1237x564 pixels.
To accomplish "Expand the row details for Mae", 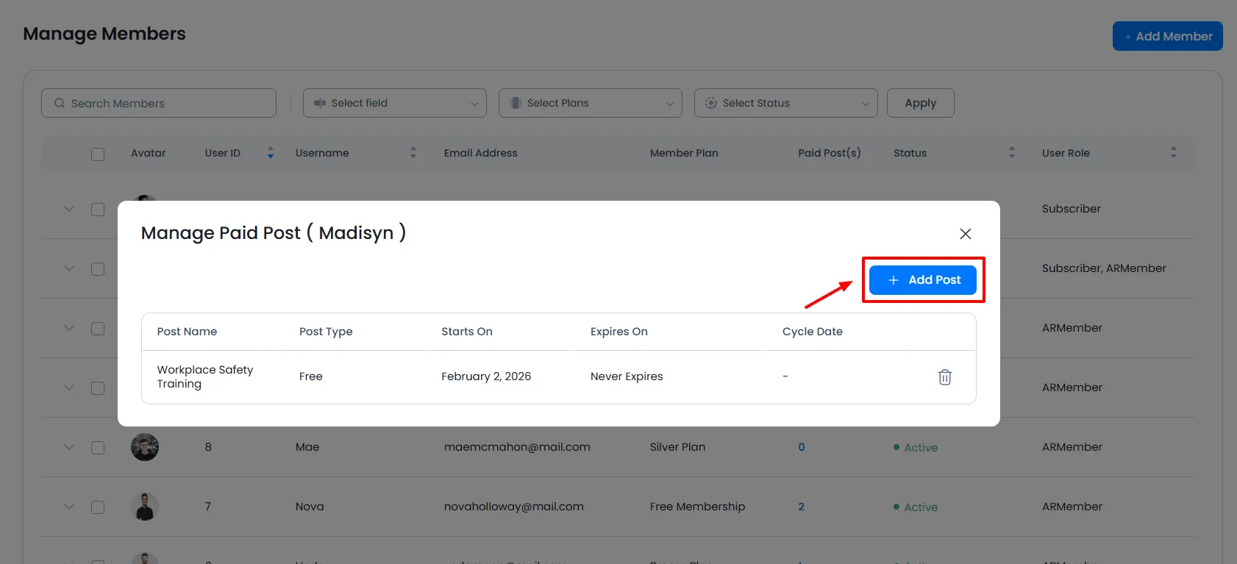I will 69,447.
